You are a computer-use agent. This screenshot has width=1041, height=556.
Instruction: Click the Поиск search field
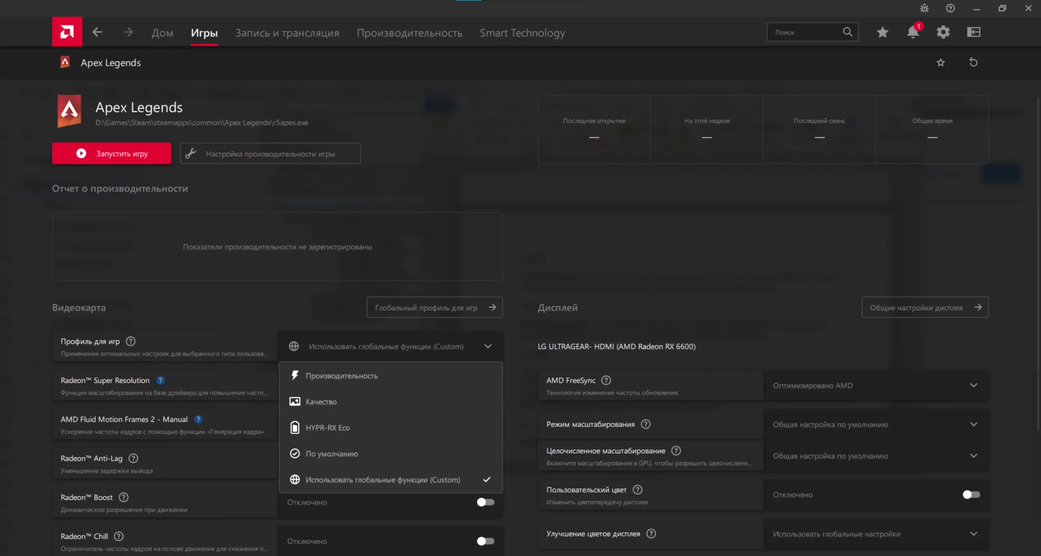click(805, 32)
